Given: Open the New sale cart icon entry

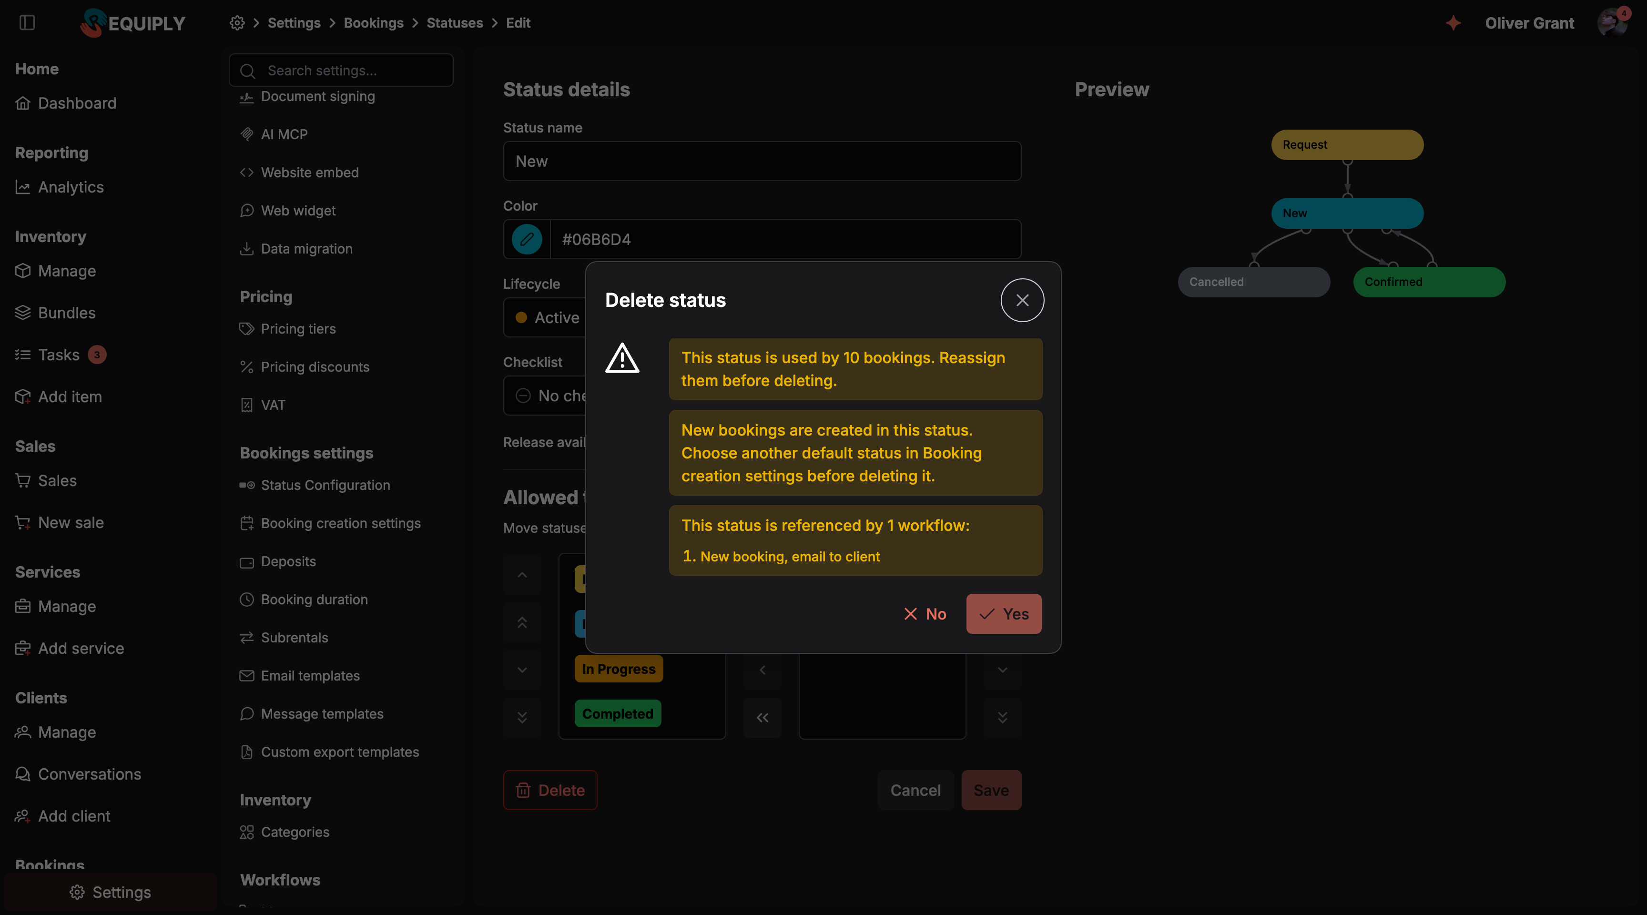Looking at the screenshot, I should click(x=60, y=522).
